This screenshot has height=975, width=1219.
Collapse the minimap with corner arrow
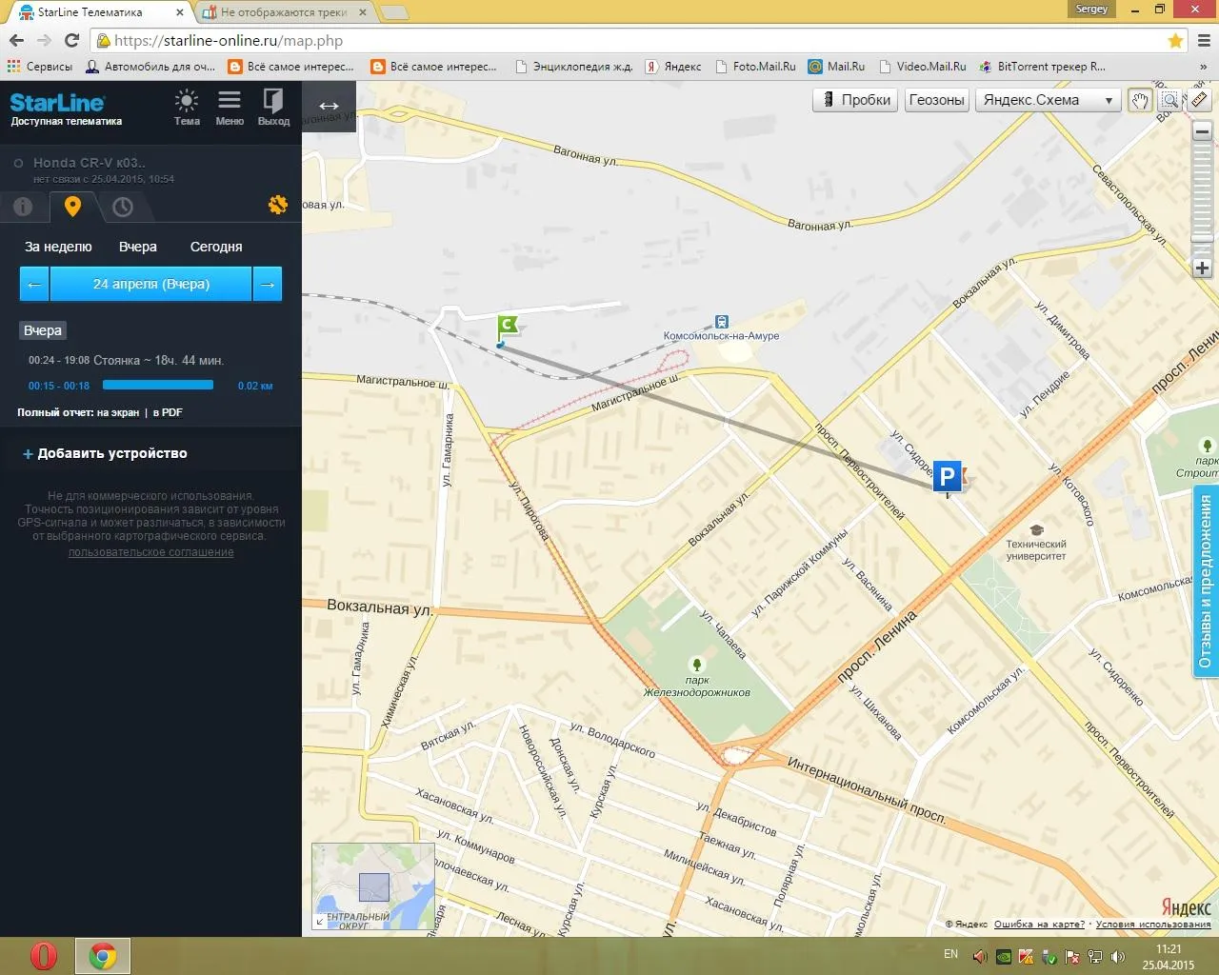tap(320, 922)
